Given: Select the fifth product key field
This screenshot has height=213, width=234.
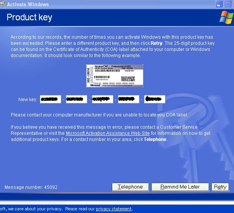Looking at the screenshot, I should click(x=155, y=99).
